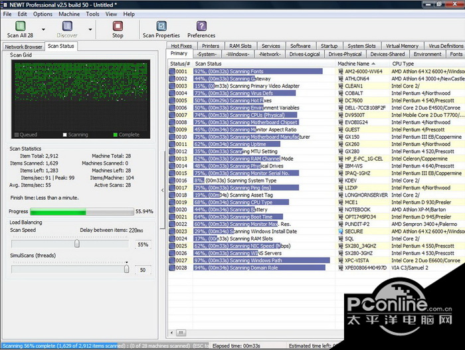Open the Tools menu
Viewport: 465px width, 350px height.
[x=92, y=14]
